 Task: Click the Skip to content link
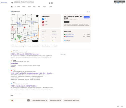(4, 3)
